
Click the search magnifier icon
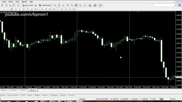click(176, 5)
